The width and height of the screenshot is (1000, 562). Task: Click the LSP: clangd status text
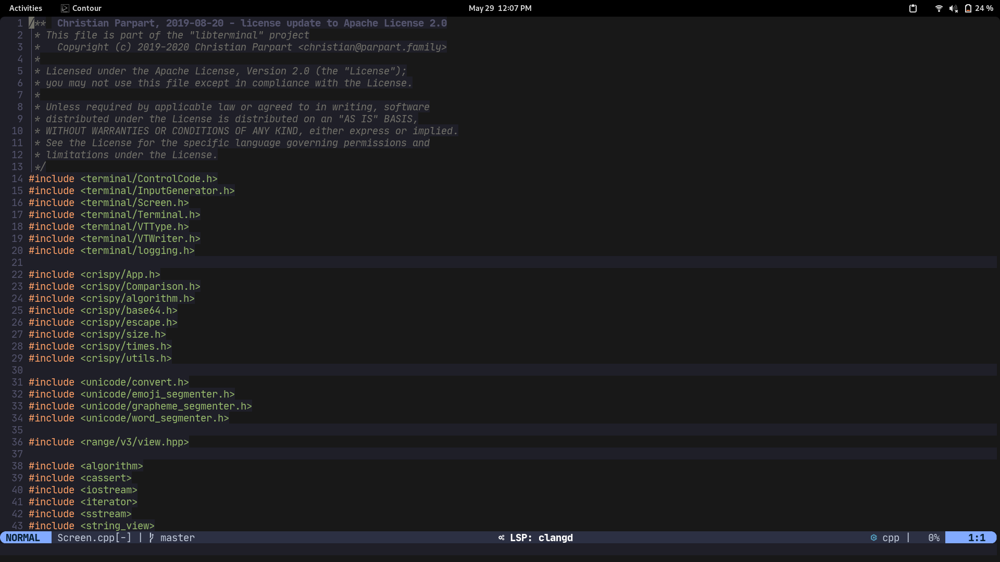point(541,538)
